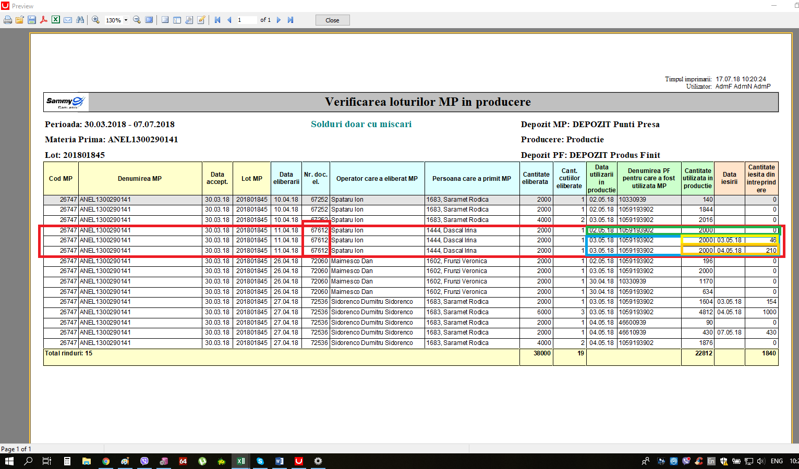
Task: Open Chrome from the taskbar
Action: [x=106, y=461]
